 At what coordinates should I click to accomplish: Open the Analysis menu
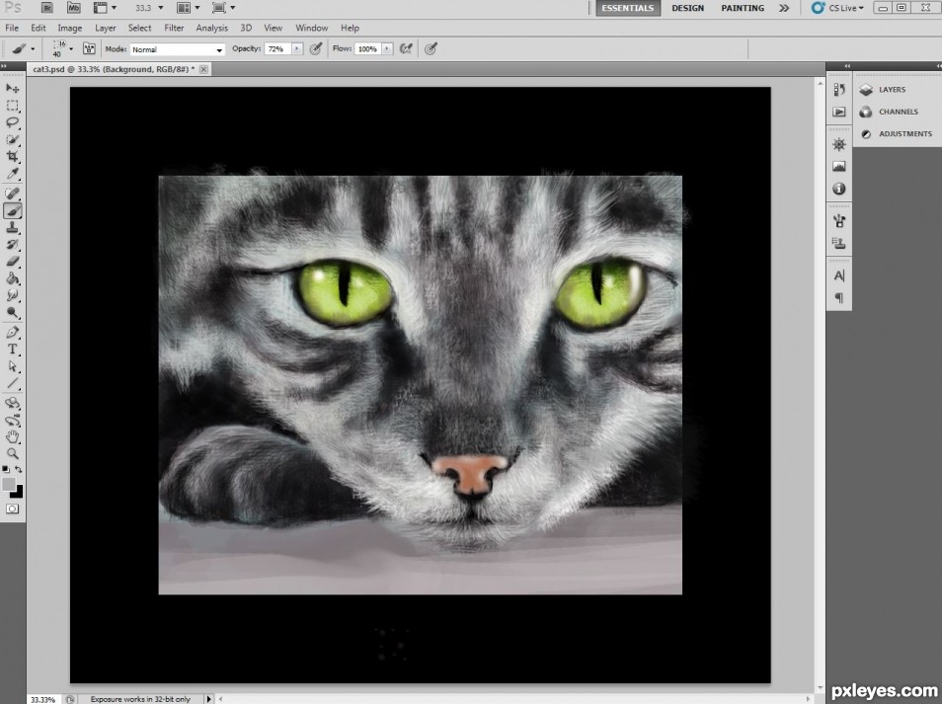coord(212,28)
